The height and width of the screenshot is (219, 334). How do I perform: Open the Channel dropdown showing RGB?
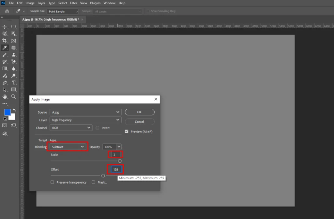(x=71, y=128)
